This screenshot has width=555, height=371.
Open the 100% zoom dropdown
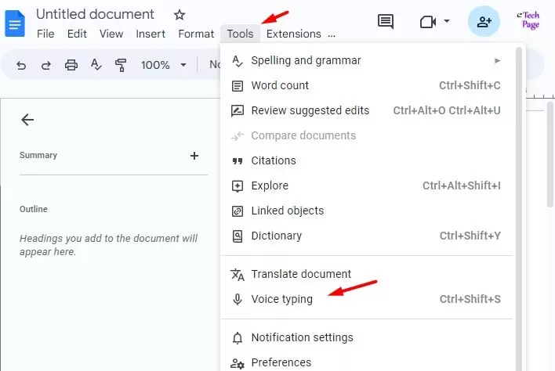pos(164,65)
